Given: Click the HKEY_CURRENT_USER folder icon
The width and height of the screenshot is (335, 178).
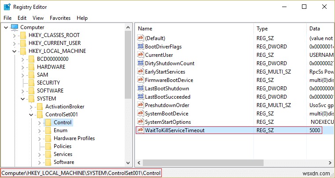Looking at the screenshot, I should [x=23, y=43].
